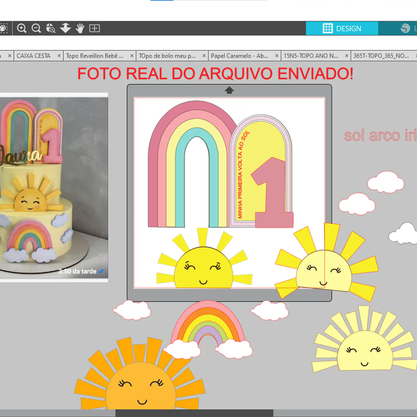Select the Pan hand tool
Viewport: 417px width, 417px height.
tap(80, 28)
